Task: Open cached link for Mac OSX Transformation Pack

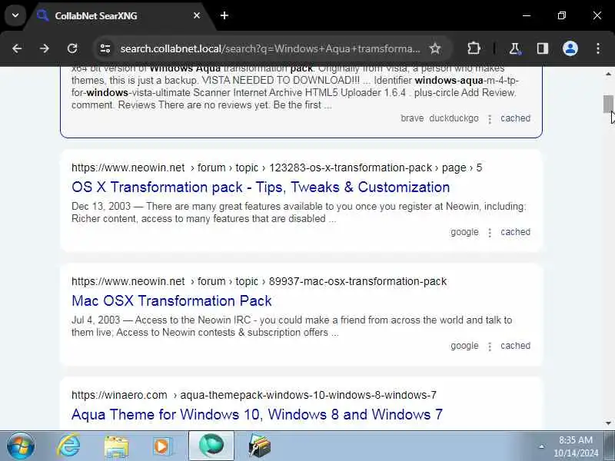Action: 515,346
